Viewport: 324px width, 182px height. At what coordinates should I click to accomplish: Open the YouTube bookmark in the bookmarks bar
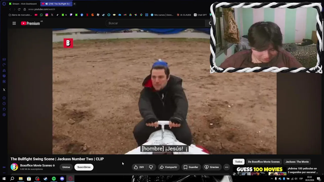[x=36, y=15]
